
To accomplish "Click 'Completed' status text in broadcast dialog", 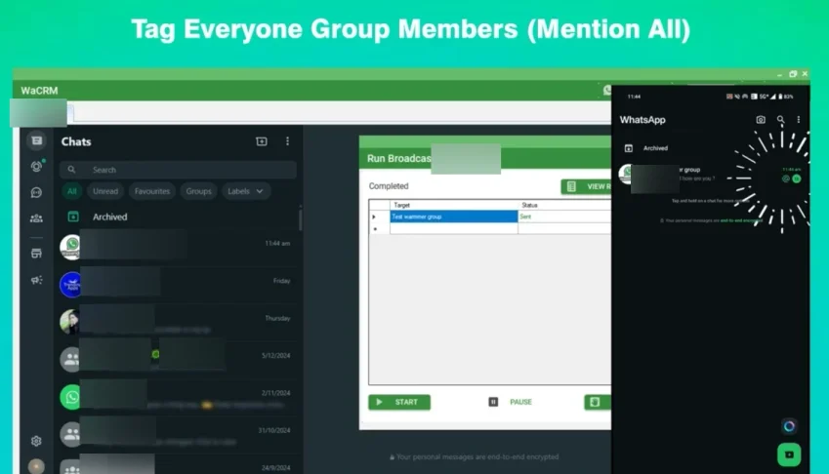I will pyautogui.click(x=389, y=186).
